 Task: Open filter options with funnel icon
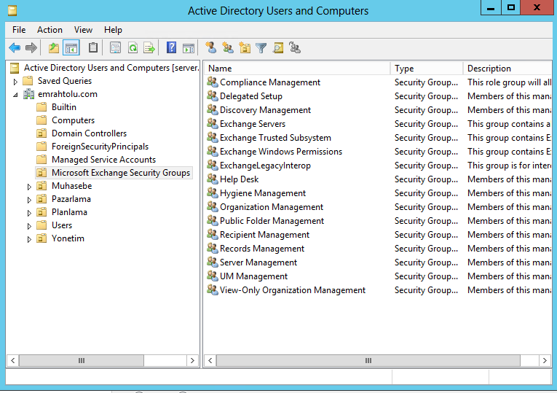pyautogui.click(x=261, y=47)
